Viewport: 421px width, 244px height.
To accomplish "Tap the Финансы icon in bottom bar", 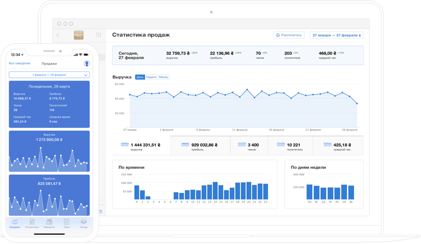I will coord(49,223).
